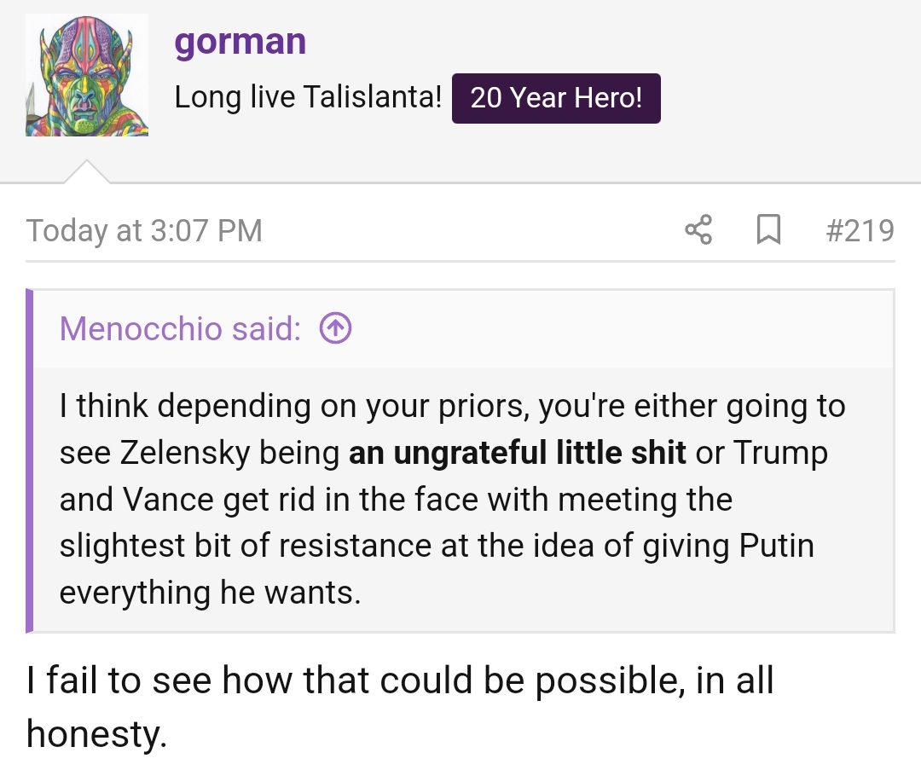Follow the Menocchio said: quote link
Viewport: 921px width, 770px height.
point(180,328)
